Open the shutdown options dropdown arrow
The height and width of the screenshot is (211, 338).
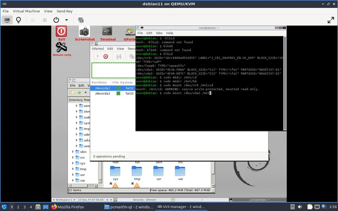point(67,20)
